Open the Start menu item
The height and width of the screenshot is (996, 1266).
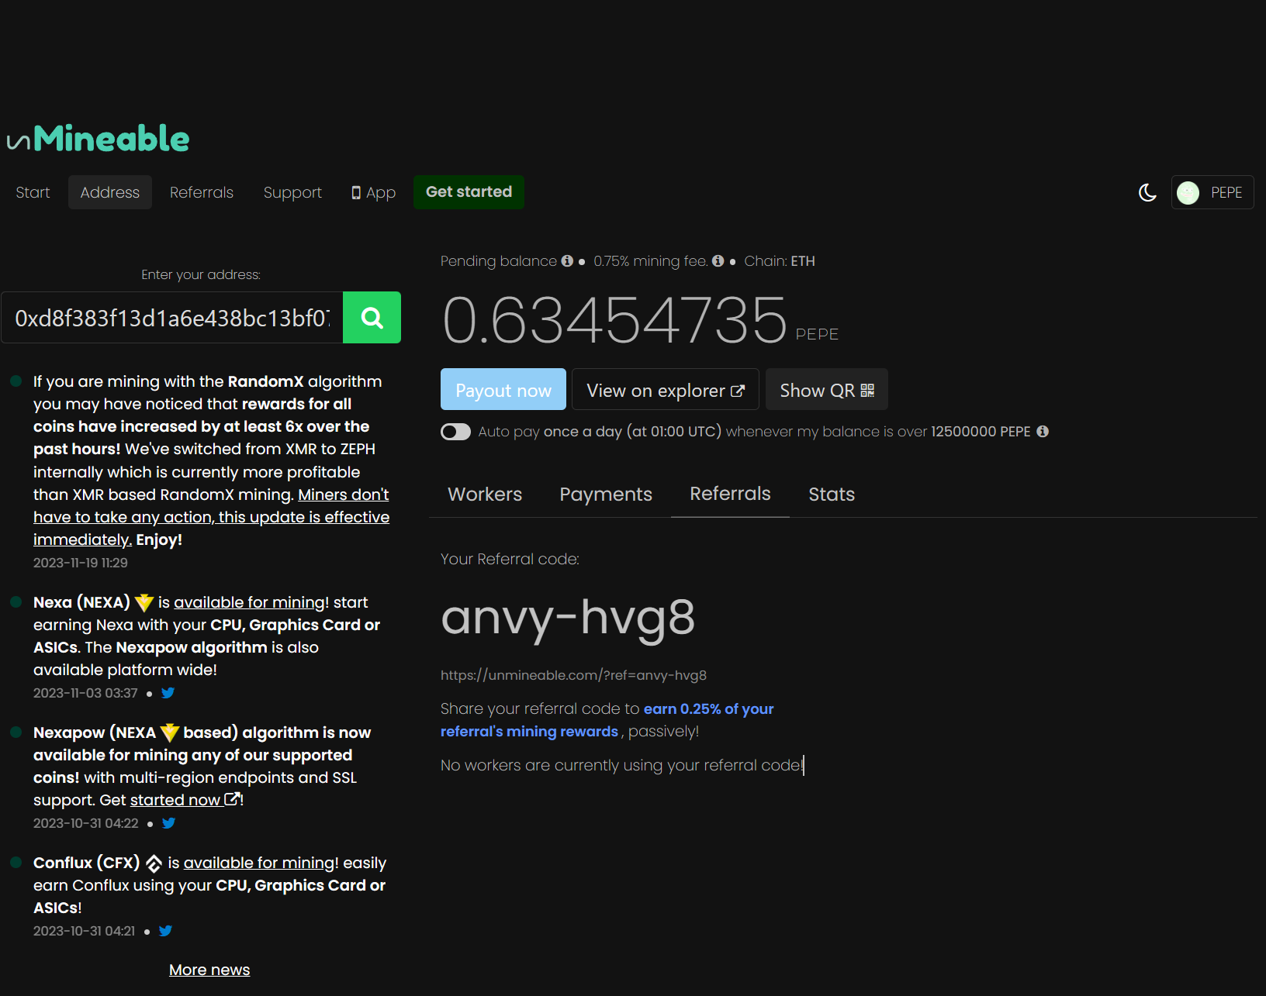pyautogui.click(x=33, y=192)
